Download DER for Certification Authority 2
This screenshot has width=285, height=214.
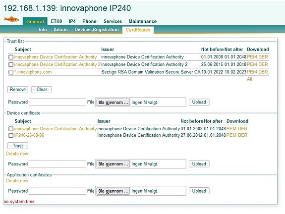point(263,64)
